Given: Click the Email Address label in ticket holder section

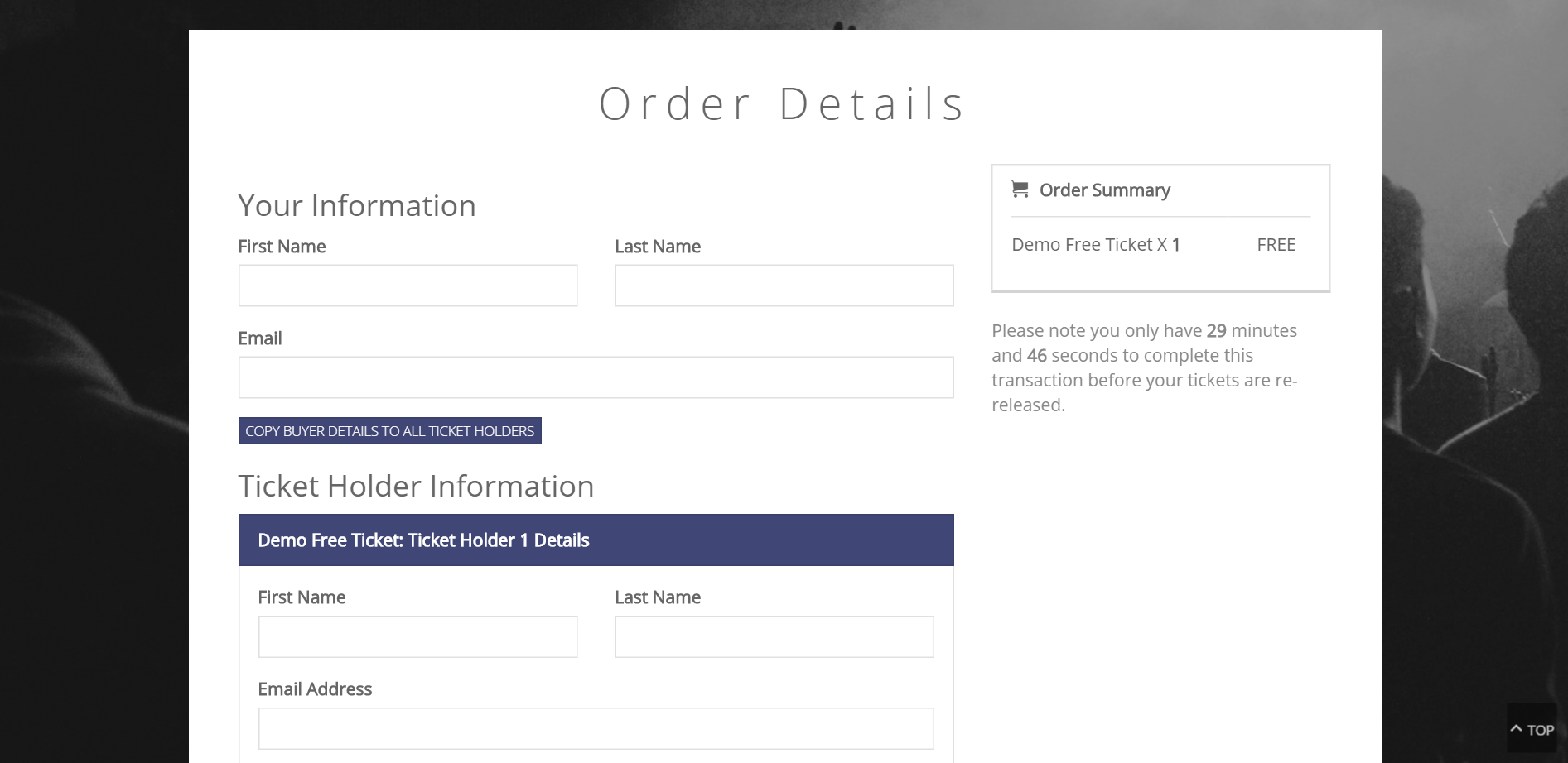Looking at the screenshot, I should coord(315,689).
